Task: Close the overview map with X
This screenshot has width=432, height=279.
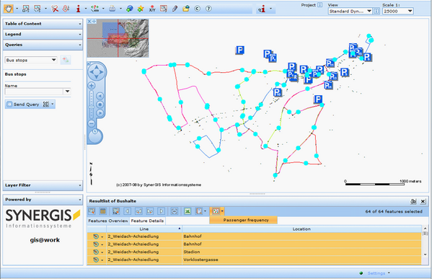Action: [x=89, y=21]
